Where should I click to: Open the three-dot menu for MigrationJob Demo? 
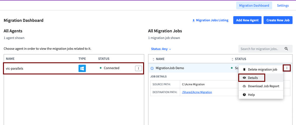[x=287, y=68]
